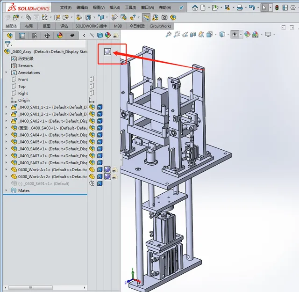Click the View Settings monitor icon

pyautogui.click(x=268, y=34)
